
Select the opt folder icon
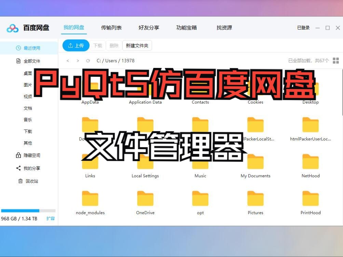[201, 198]
